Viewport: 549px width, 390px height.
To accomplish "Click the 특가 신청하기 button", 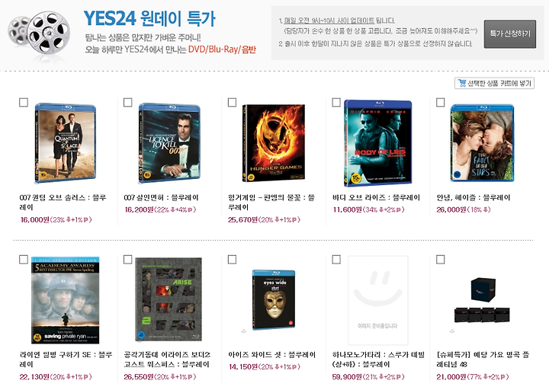I will coord(510,34).
